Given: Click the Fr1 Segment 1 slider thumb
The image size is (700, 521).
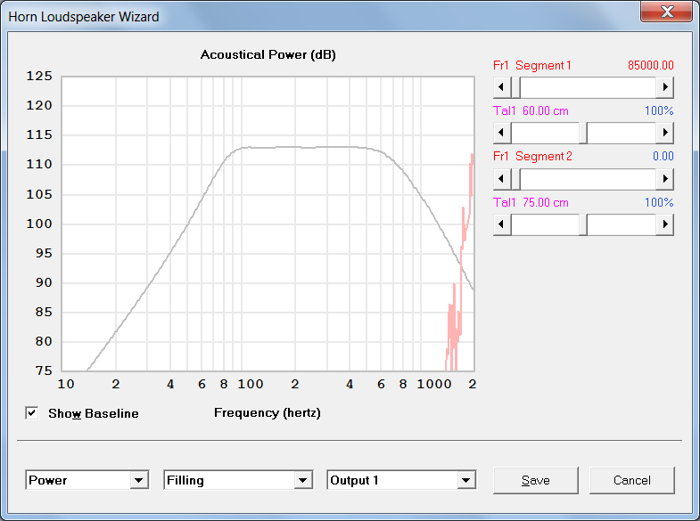Looking at the screenshot, I should (x=515, y=87).
